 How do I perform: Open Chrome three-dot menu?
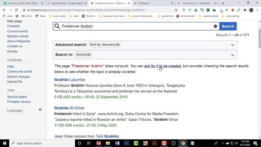click(257, 10)
